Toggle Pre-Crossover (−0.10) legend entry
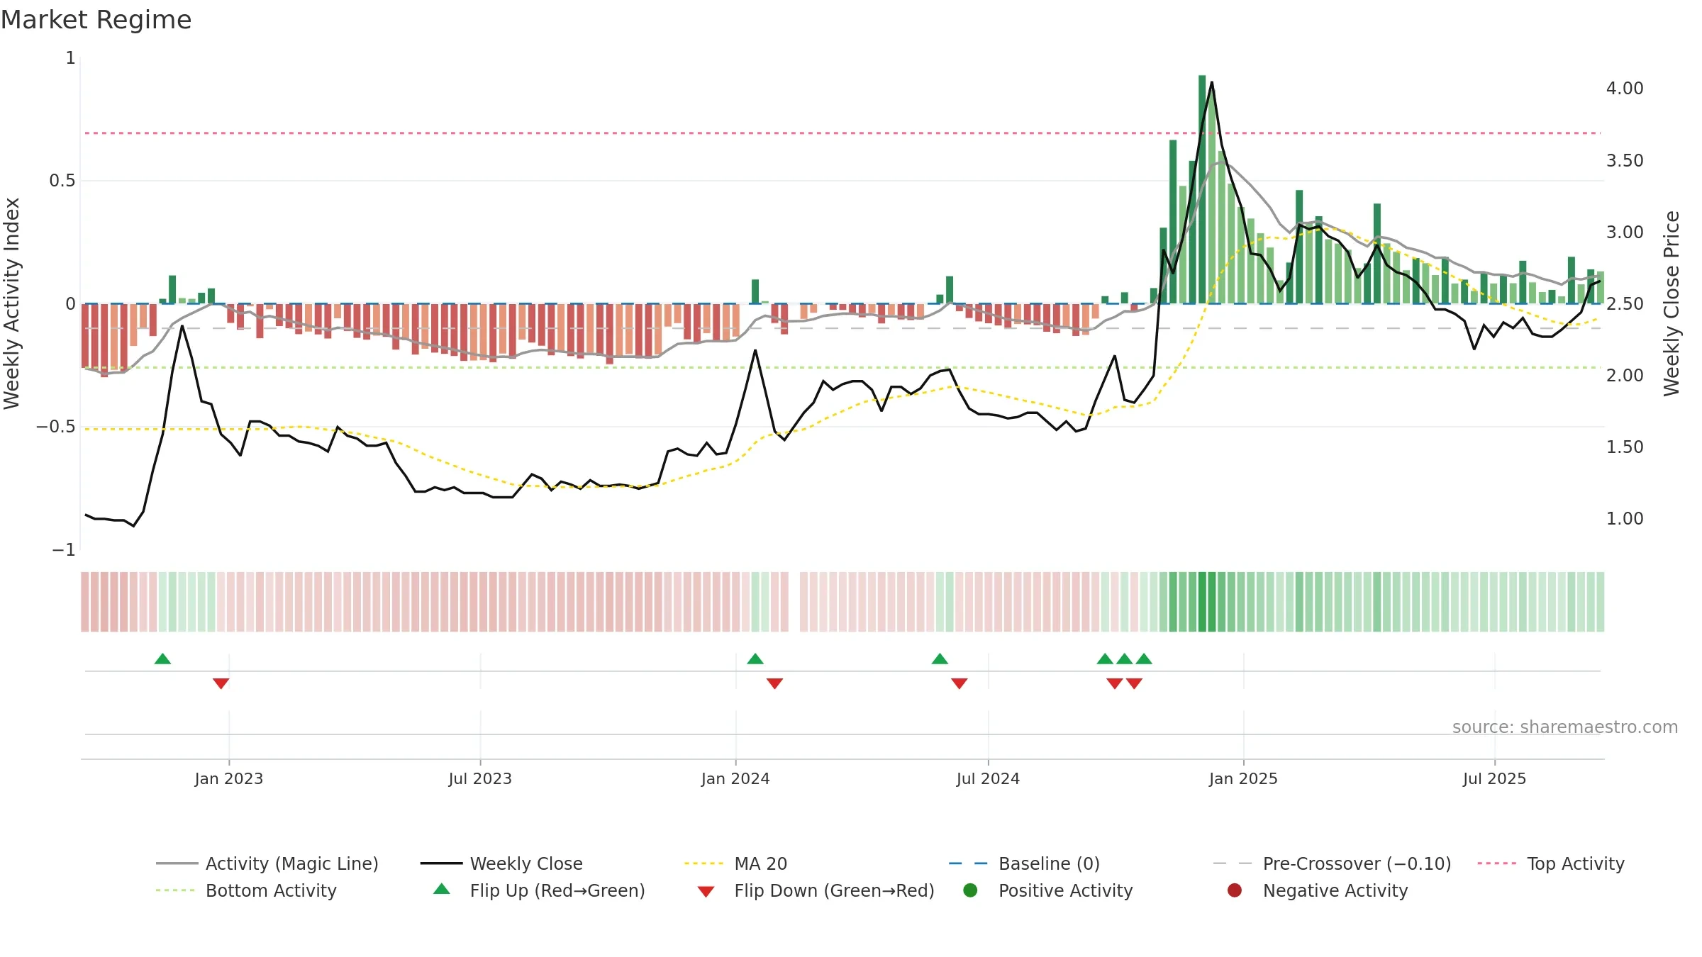 [x=1332, y=863]
